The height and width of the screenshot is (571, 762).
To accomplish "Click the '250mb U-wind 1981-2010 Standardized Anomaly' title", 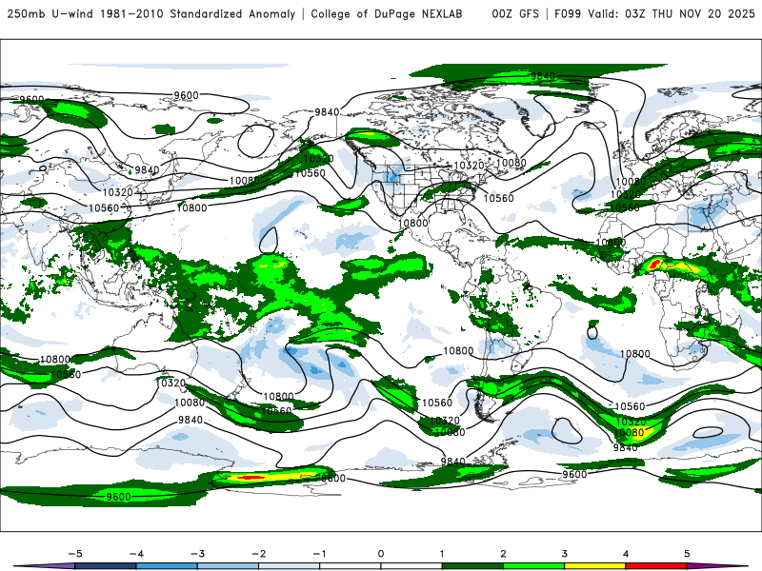I will 151,14.
